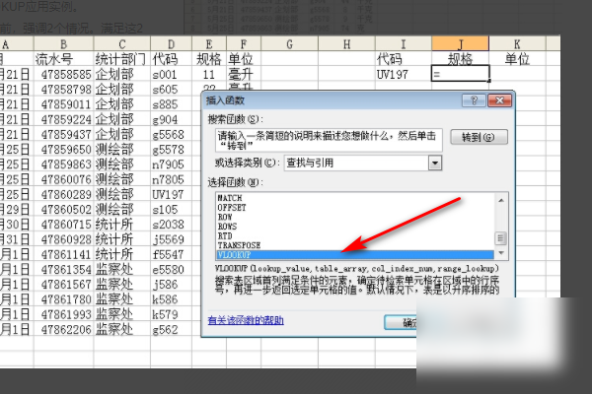Click into the search function description box
The height and width of the screenshot is (394, 592).
tap(329, 140)
